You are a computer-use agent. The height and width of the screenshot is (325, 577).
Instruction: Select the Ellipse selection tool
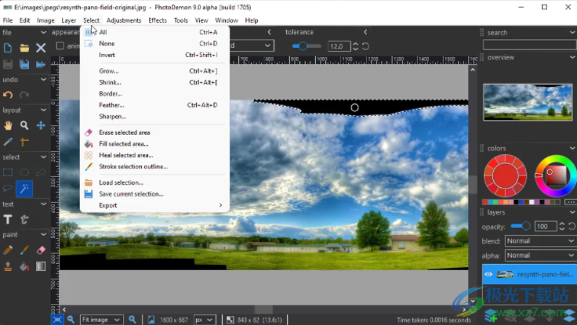[24, 172]
